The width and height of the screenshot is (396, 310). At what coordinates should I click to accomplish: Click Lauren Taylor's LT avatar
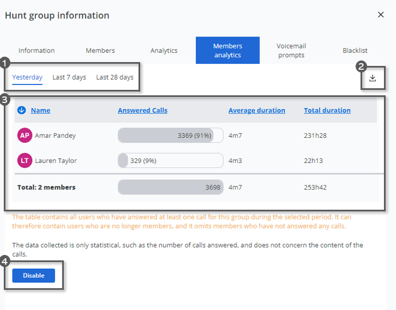(25, 161)
